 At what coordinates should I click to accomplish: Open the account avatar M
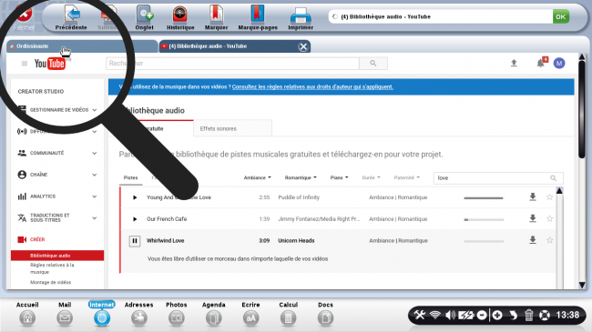[559, 63]
